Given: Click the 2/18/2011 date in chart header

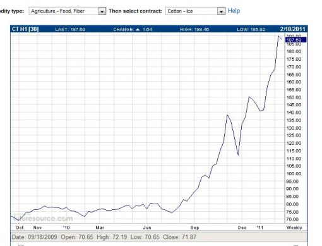Looking at the screenshot, I should (292, 29).
